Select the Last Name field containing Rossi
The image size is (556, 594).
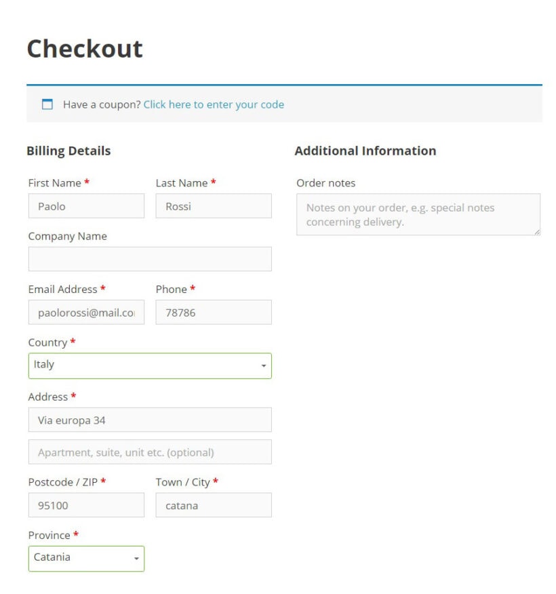click(214, 205)
